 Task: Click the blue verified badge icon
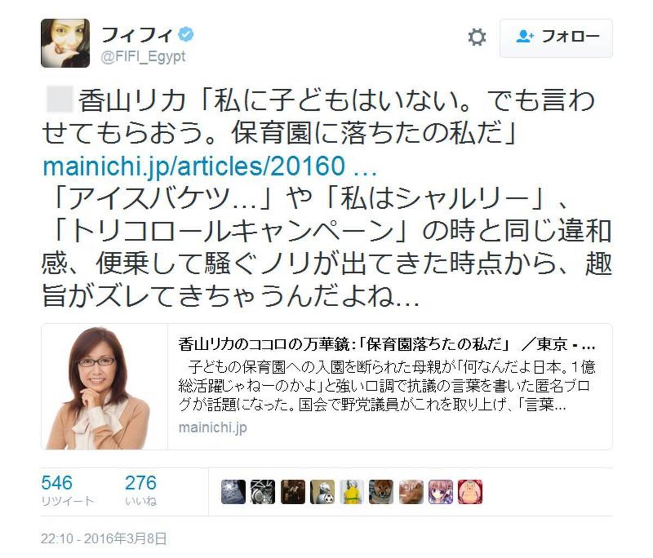click(187, 35)
